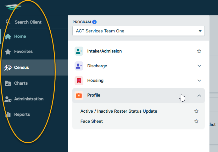Toggle the Face Sheet favorite star

(x=196, y=121)
